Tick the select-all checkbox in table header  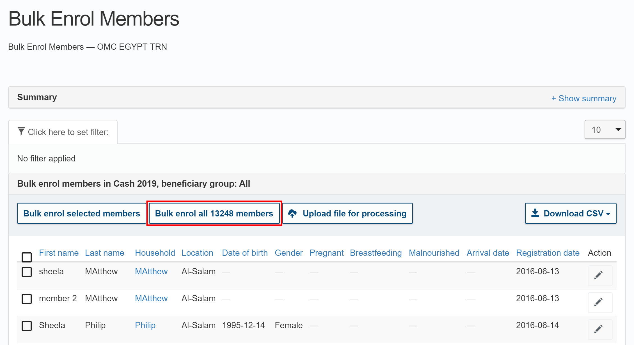(x=27, y=257)
